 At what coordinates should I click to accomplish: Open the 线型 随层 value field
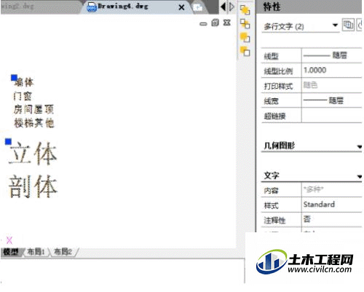331,56
